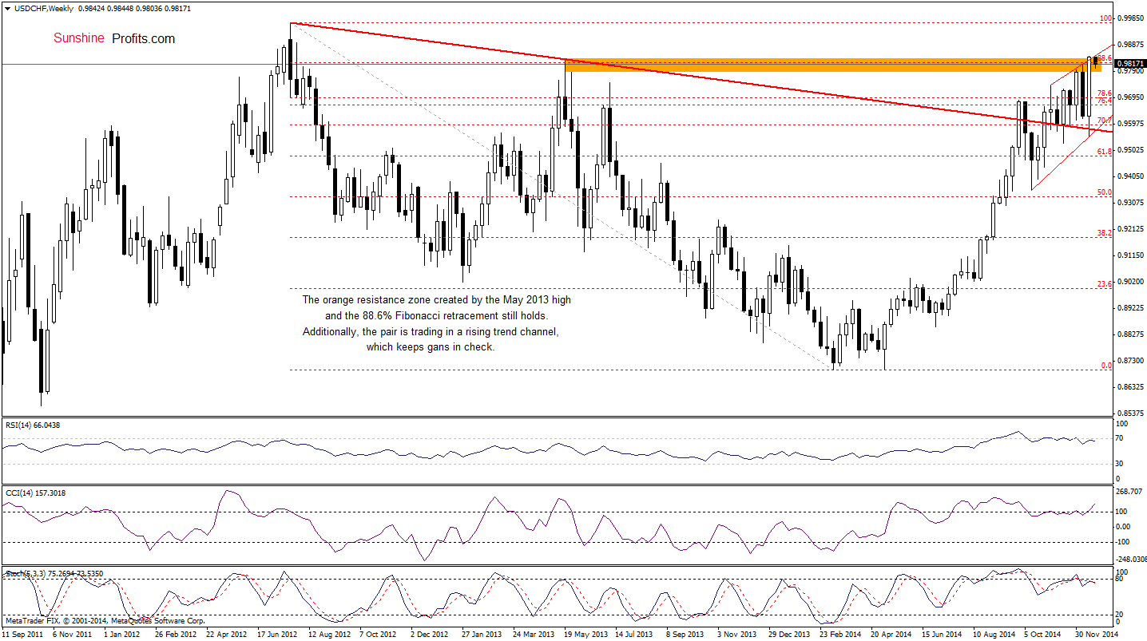Image resolution: width=1147 pixels, height=641 pixels.
Task: Click date label 22 Apr 2012
Action: point(227,635)
